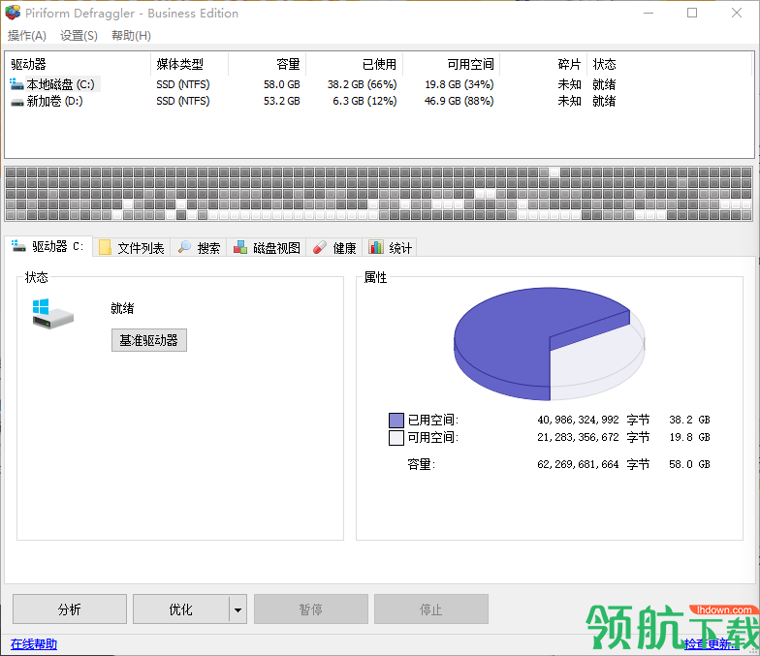This screenshot has height=656, width=760.
Task: Click the magnifier icon on 搜索 tab
Action: point(184,247)
